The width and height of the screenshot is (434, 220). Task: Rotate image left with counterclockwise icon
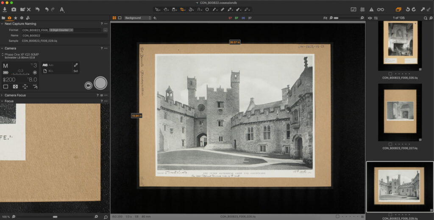point(408,9)
